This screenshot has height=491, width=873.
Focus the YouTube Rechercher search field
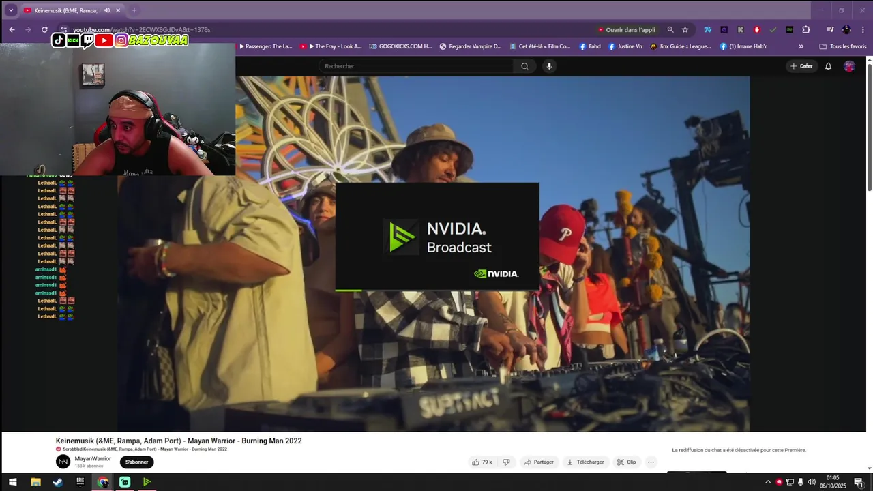pos(417,66)
